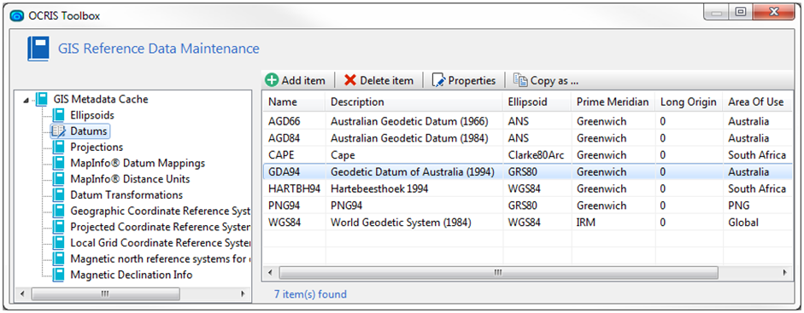Click the Datums edit-book icon
804x313 pixels.
pyautogui.click(x=59, y=131)
